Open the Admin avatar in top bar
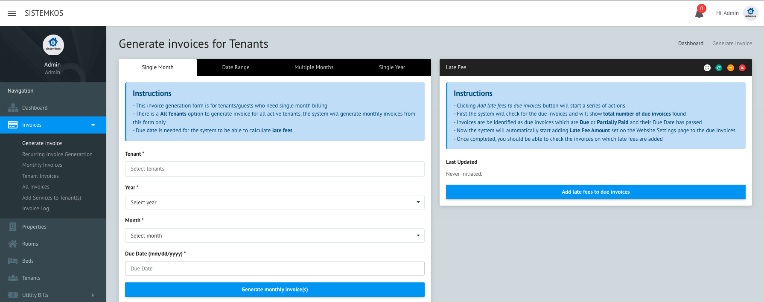 pyautogui.click(x=750, y=13)
